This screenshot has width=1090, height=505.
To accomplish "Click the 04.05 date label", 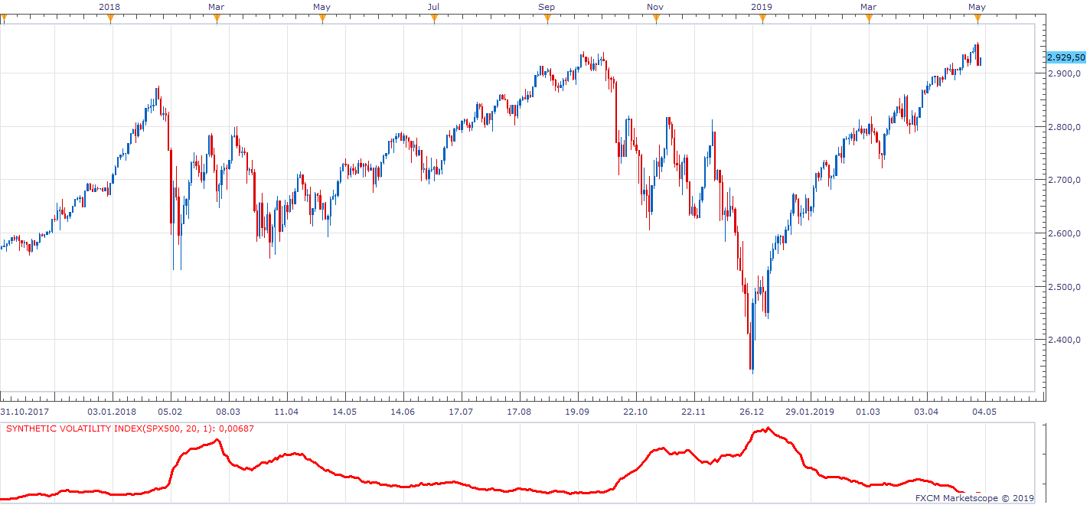I will point(984,412).
